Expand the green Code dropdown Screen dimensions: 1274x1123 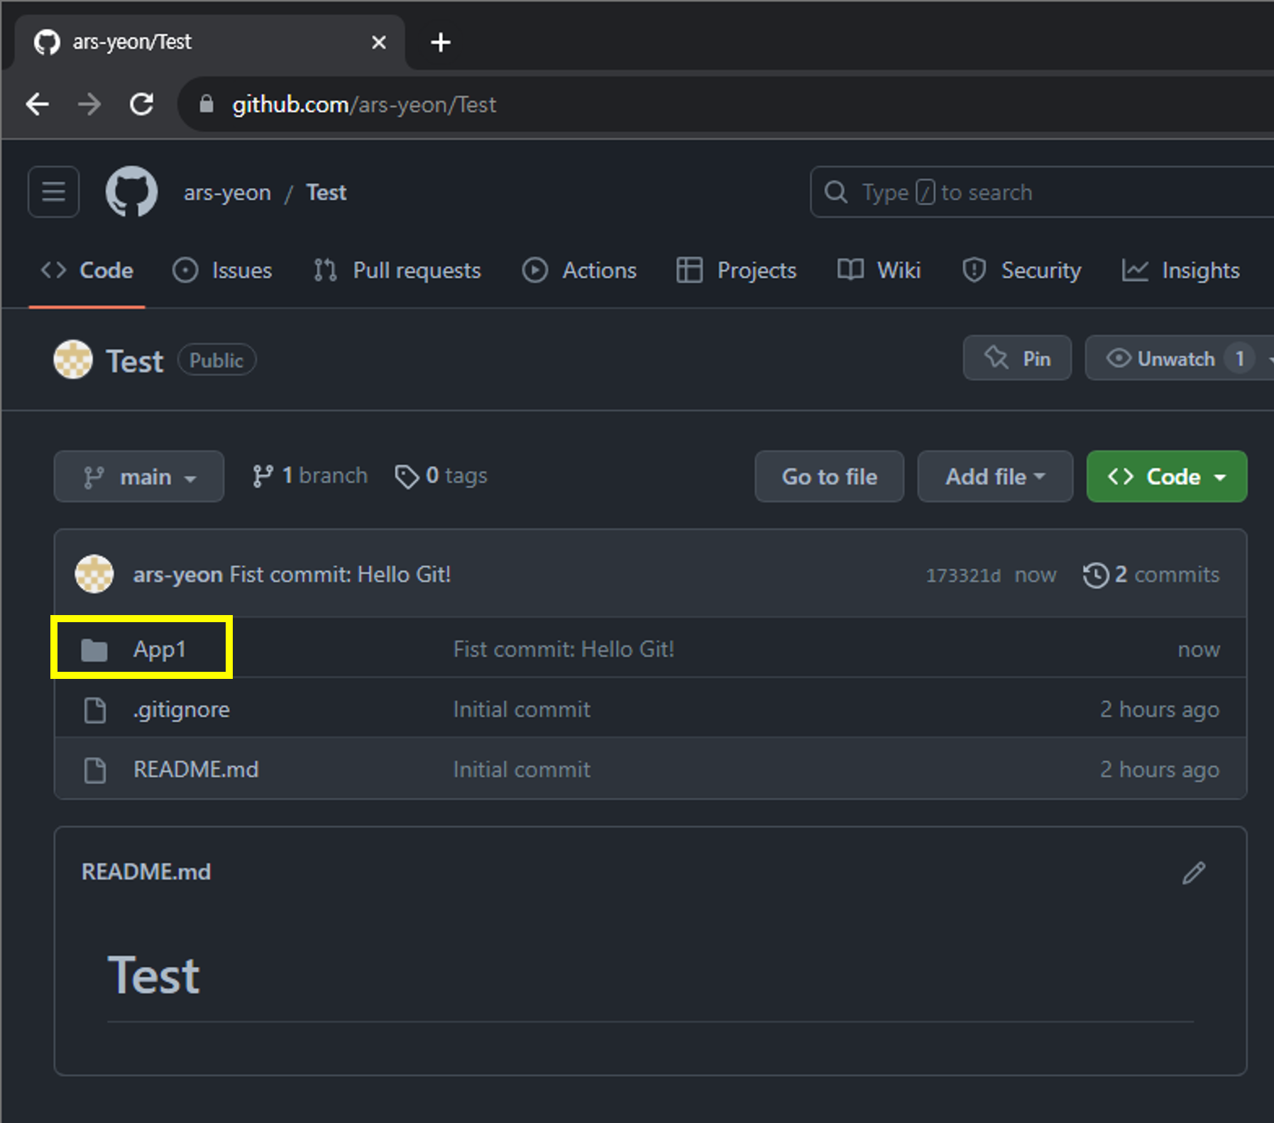pyautogui.click(x=1167, y=477)
